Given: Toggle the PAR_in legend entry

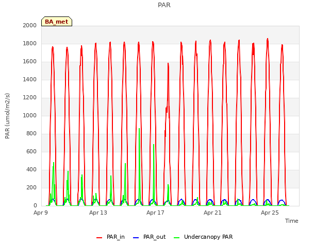Looking at the screenshot, I should point(110,237).
